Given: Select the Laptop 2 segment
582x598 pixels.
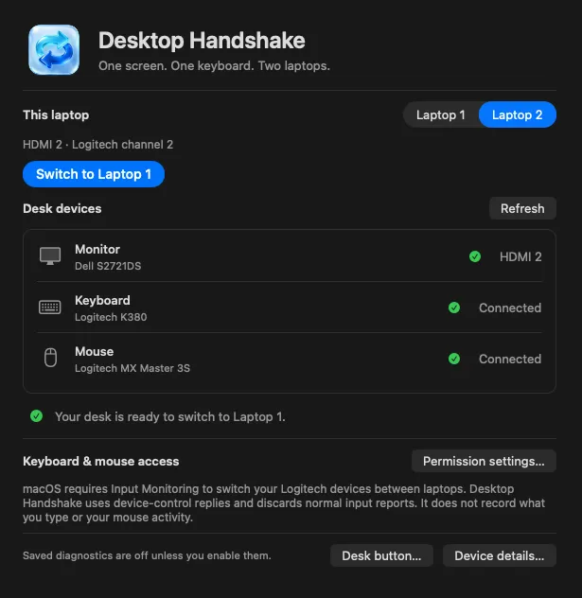Looking at the screenshot, I should tap(517, 114).
